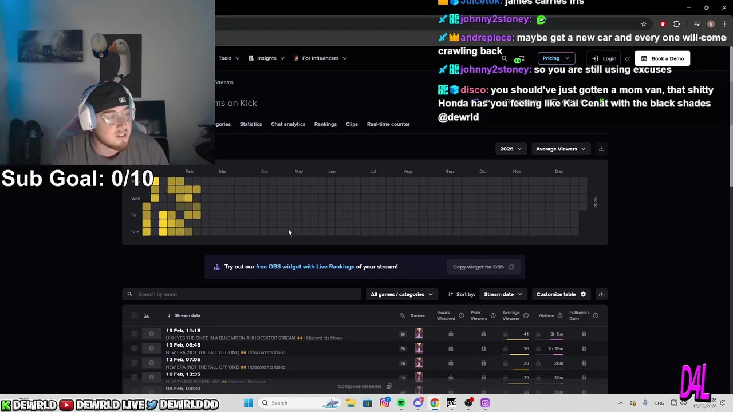Viewport: 733px width, 412px height.
Task: Open Discord from the taskbar
Action: coord(418,403)
